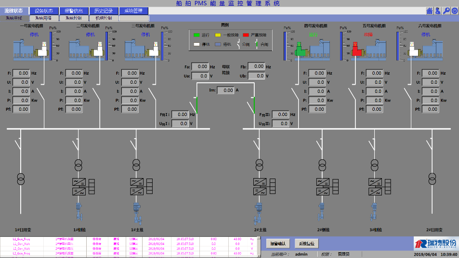Open the 设备状态 menu tab
459x258 pixels.
(44, 11)
